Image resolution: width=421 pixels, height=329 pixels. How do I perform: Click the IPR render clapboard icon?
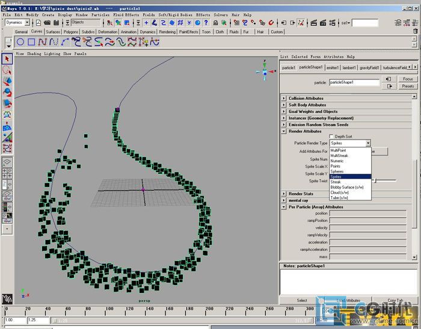[x=323, y=23]
